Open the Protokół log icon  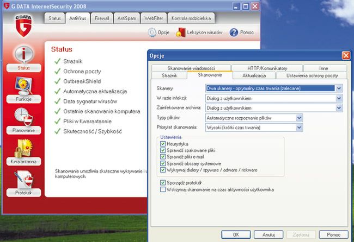coord(24,180)
